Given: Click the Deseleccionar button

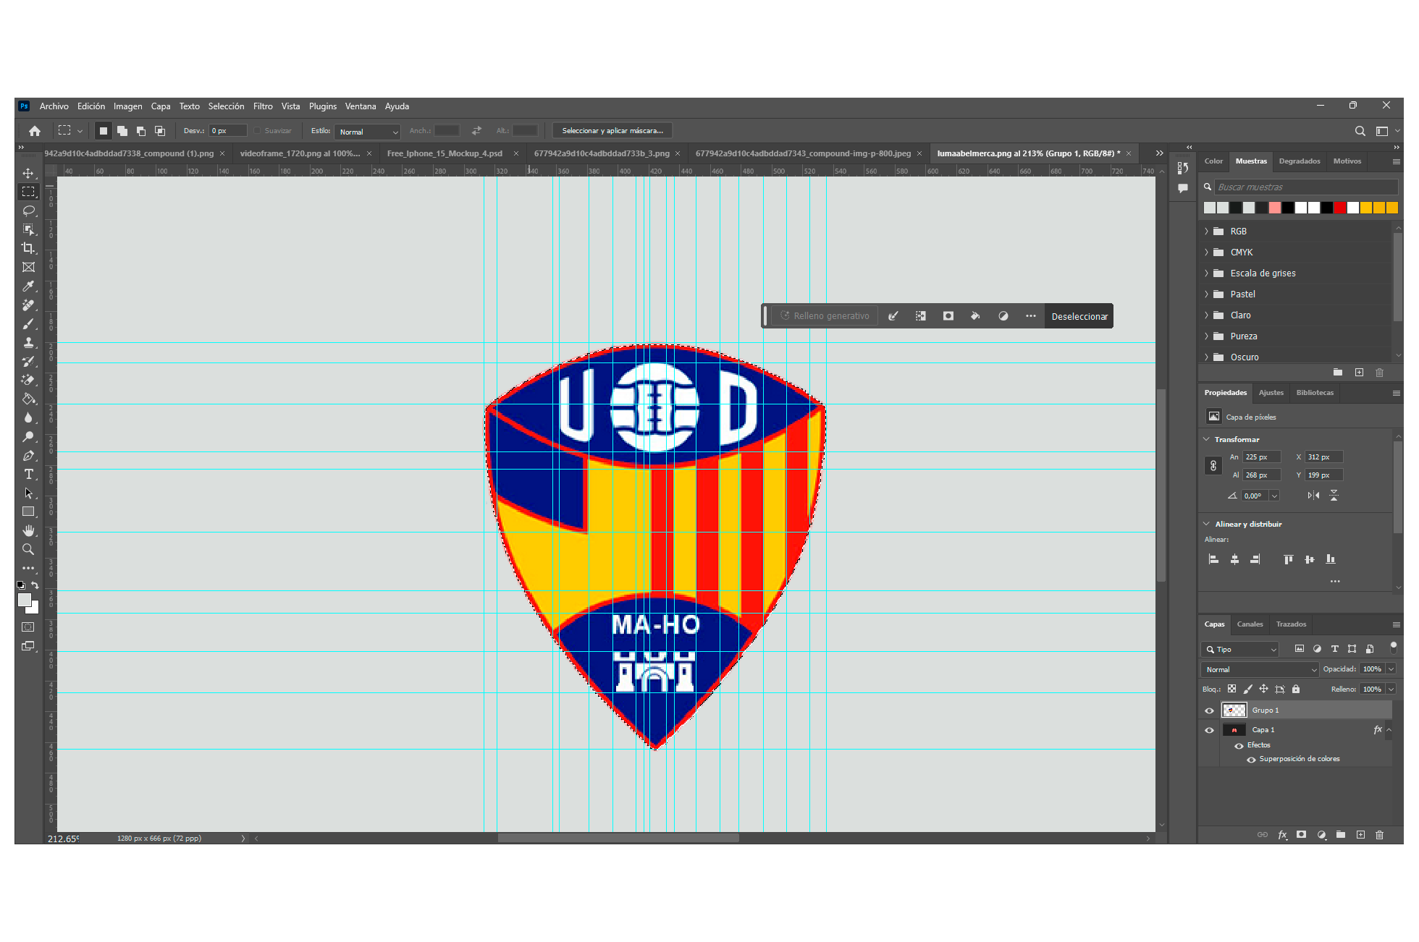Looking at the screenshot, I should click(1079, 316).
